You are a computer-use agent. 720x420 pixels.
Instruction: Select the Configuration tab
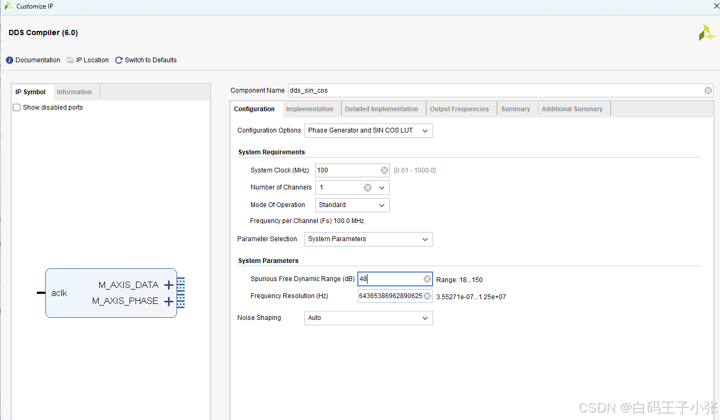pyautogui.click(x=254, y=109)
